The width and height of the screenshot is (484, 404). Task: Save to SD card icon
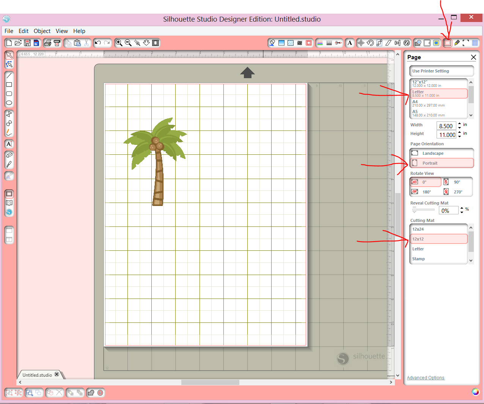tap(36, 43)
